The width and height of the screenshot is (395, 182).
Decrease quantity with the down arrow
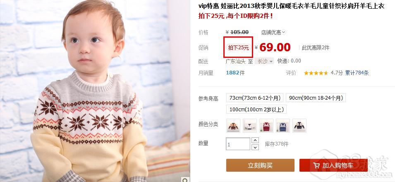pyautogui.click(x=255, y=147)
